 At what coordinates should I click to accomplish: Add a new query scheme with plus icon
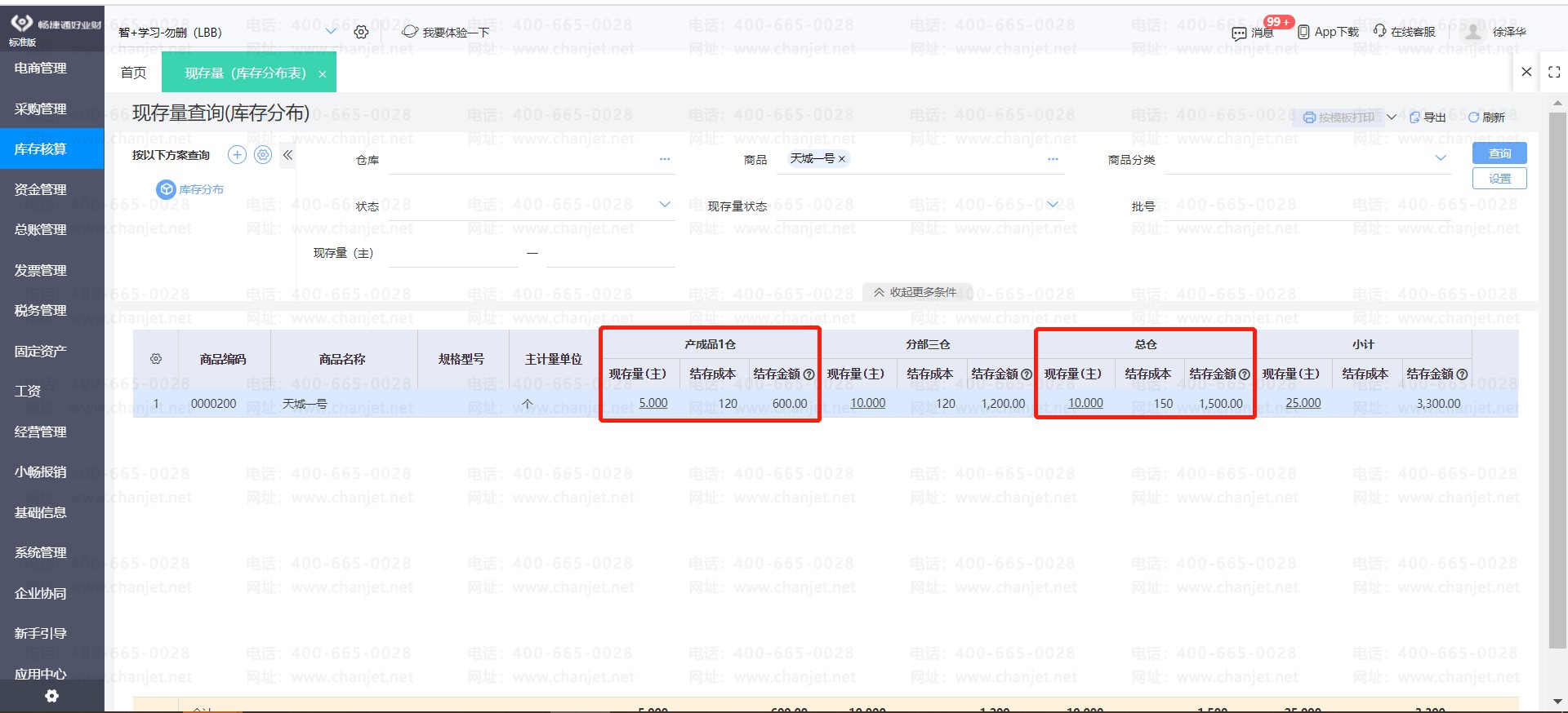point(237,155)
